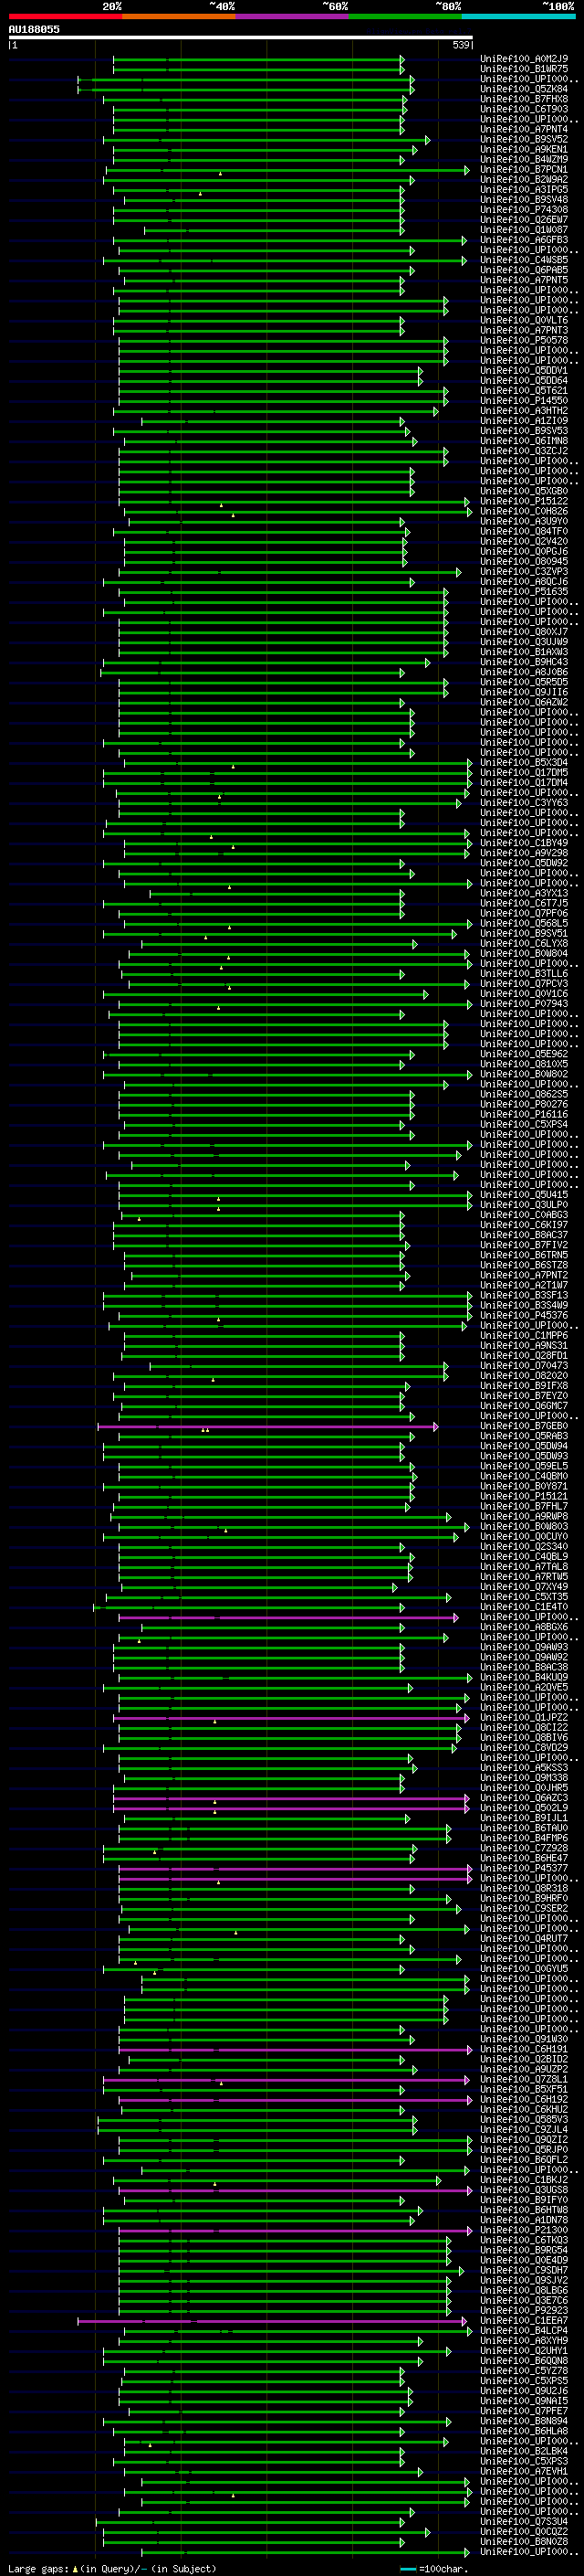Image resolution: width=584 pixels, height=2576 pixels.
Task: Select hit label UniRef100_A7EVH1
Action: tap(524, 2471)
